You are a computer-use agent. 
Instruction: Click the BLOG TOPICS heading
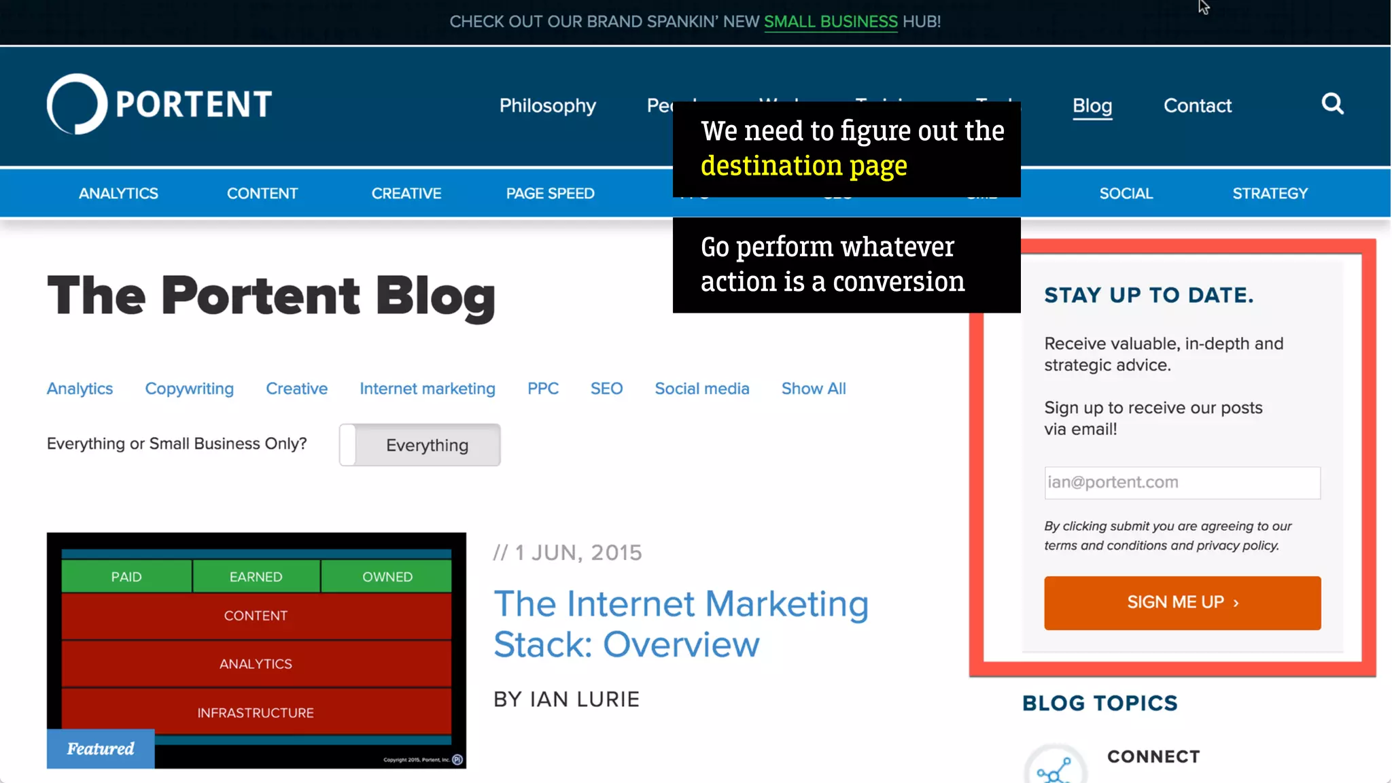[1100, 703]
